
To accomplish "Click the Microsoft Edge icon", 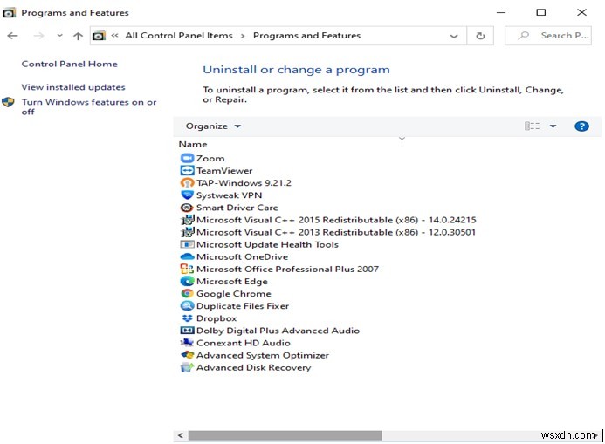I will point(187,282).
